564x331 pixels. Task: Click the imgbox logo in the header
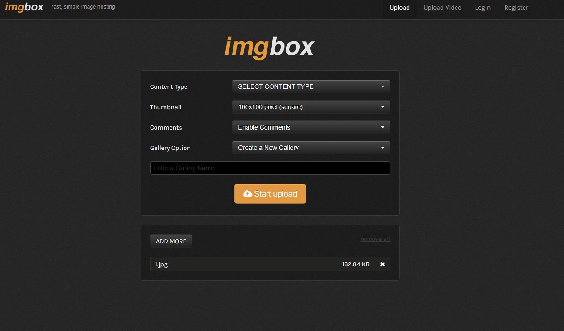pyautogui.click(x=24, y=7)
